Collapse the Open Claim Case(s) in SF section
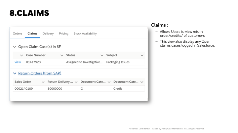This screenshot has width=238, height=133. pyautogui.click(x=15, y=47)
